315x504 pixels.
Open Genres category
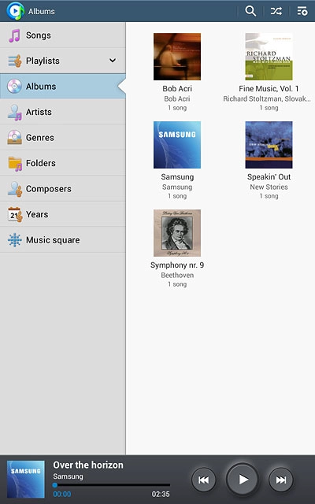[63, 138]
